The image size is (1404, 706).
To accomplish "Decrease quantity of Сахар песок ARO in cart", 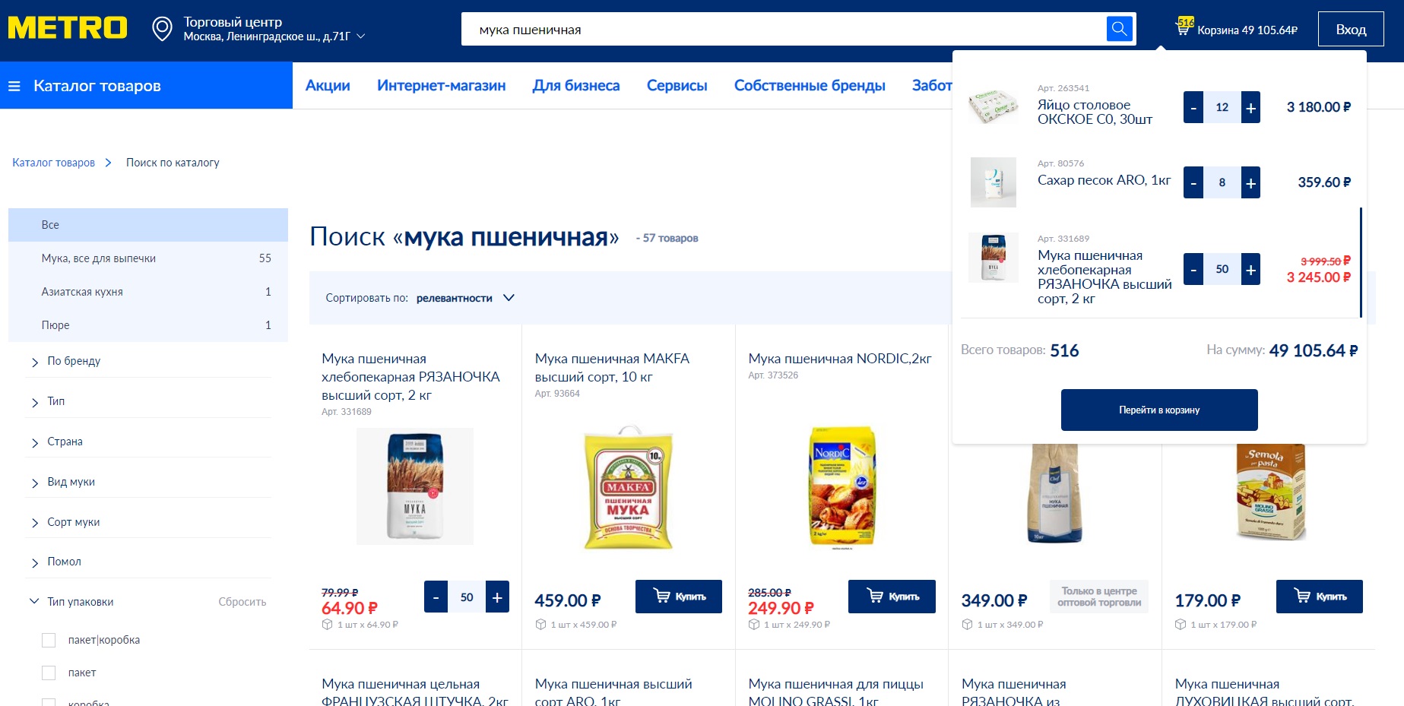I will click(1193, 182).
